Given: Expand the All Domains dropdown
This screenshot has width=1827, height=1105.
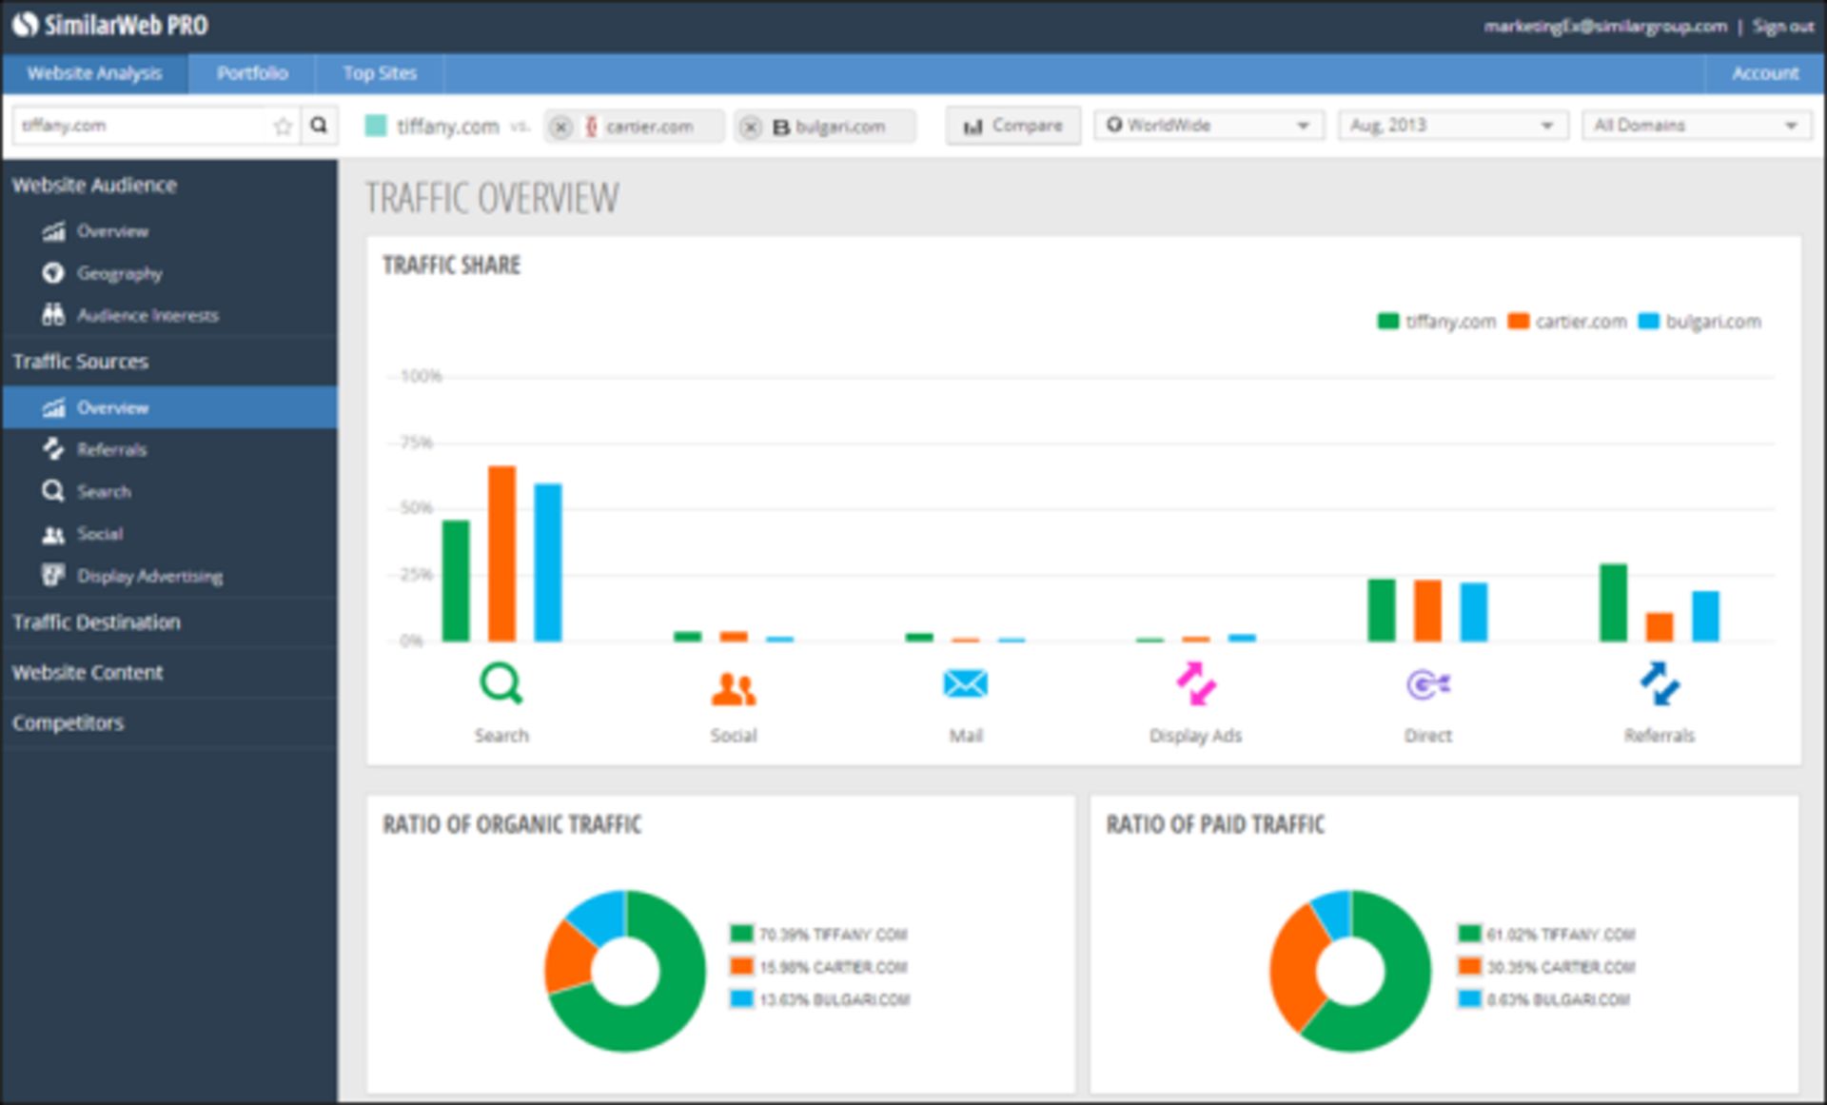Looking at the screenshot, I should (1696, 126).
